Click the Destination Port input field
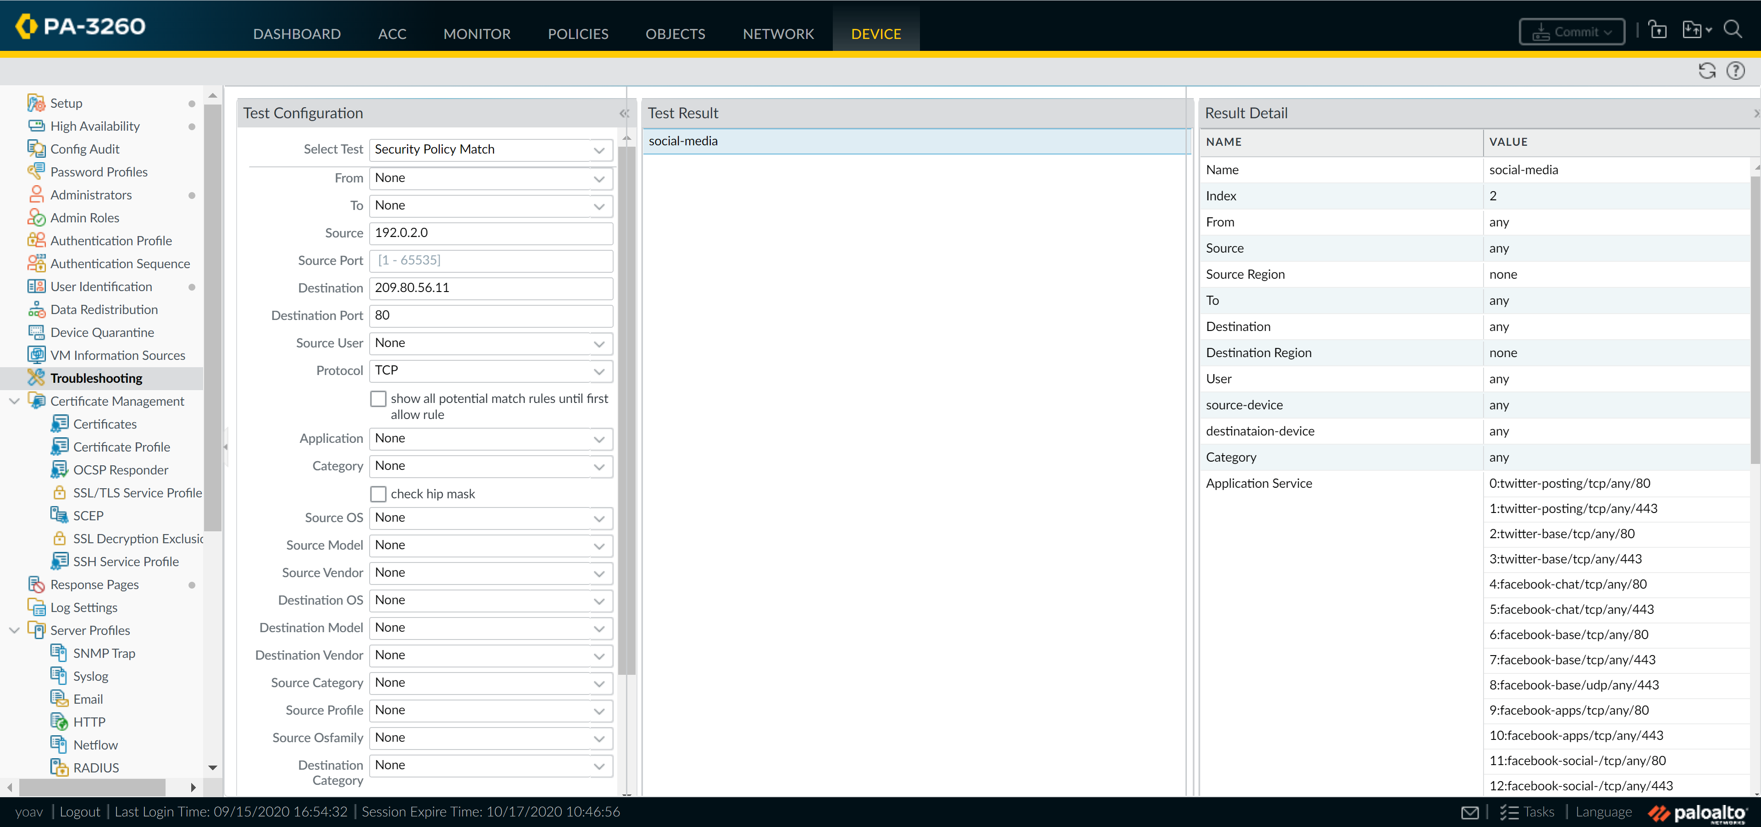 [x=490, y=315]
